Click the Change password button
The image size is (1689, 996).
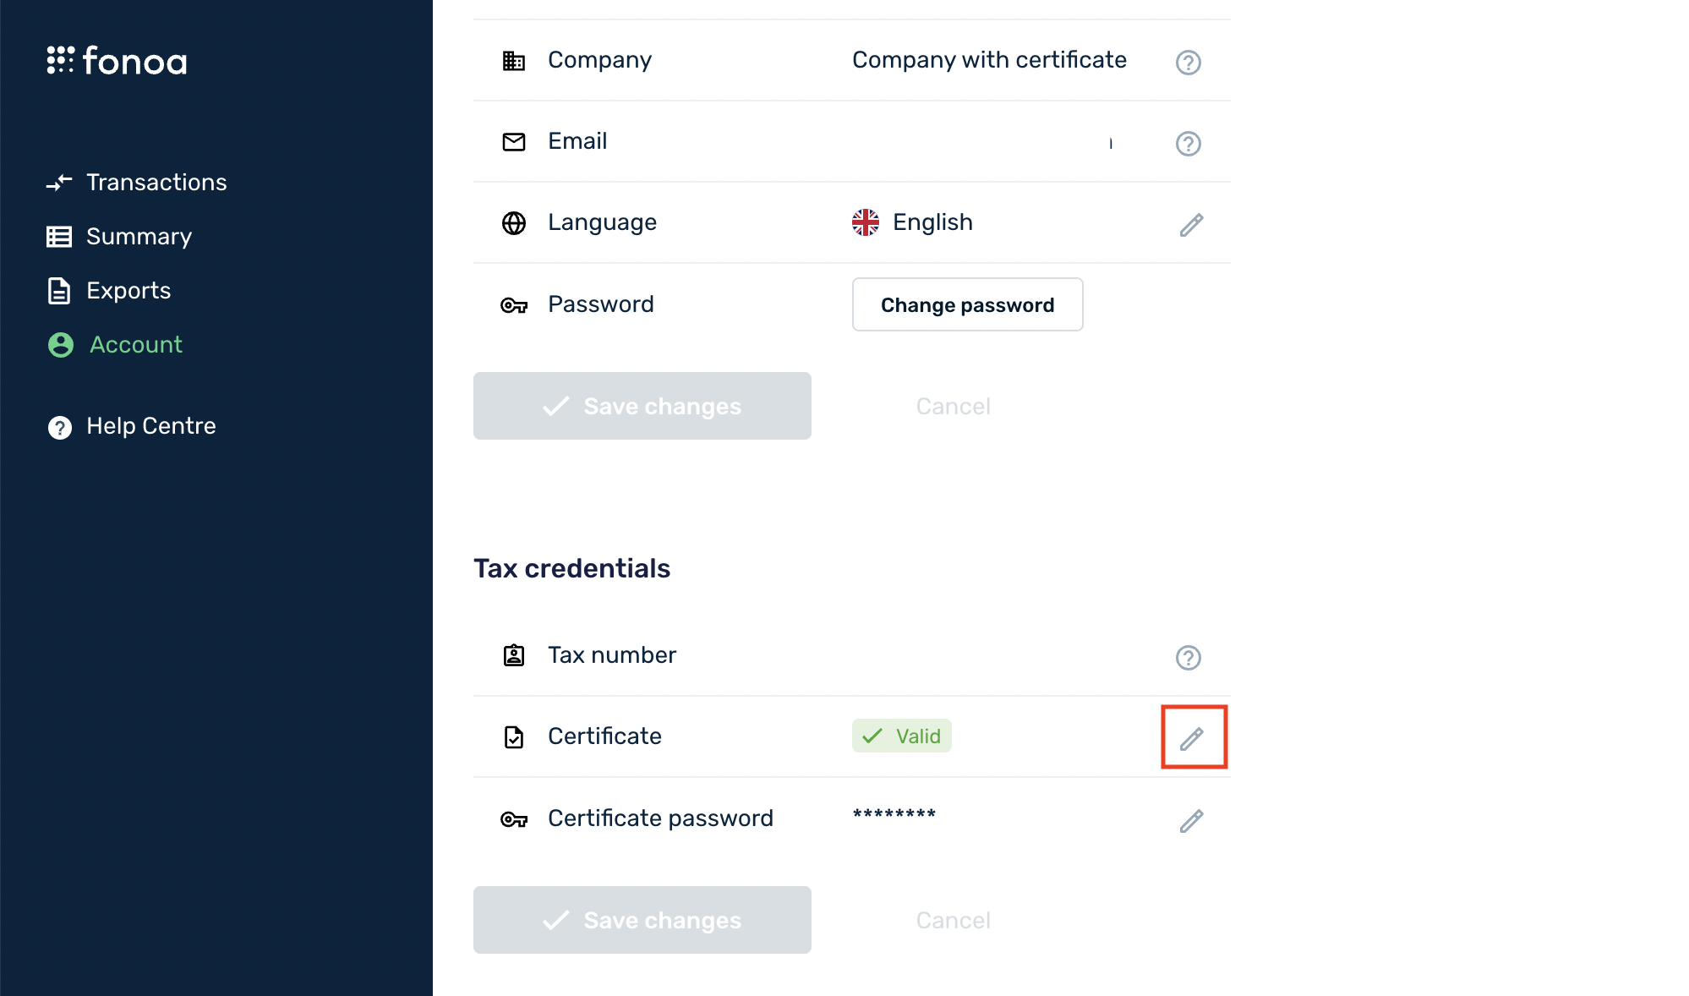coord(967,304)
